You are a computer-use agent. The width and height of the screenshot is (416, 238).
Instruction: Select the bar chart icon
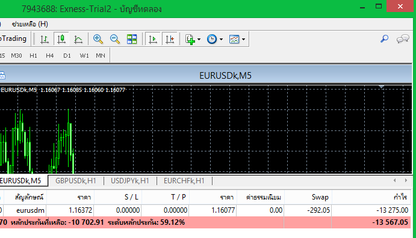pos(45,39)
